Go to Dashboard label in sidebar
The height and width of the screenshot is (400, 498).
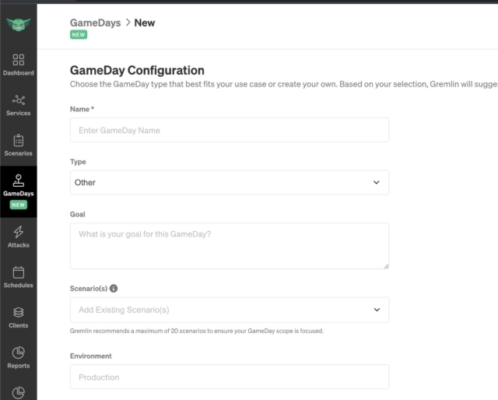pyautogui.click(x=19, y=72)
